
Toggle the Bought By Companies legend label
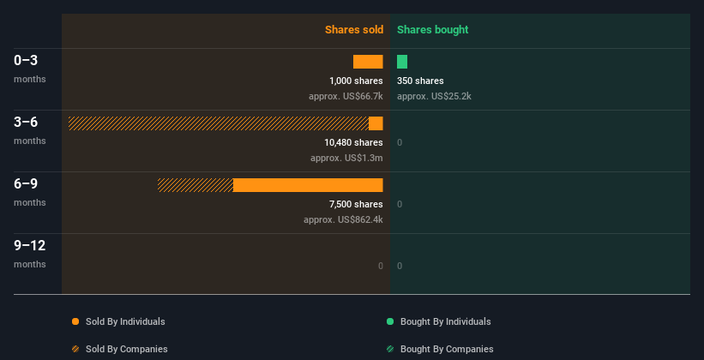tap(447, 349)
